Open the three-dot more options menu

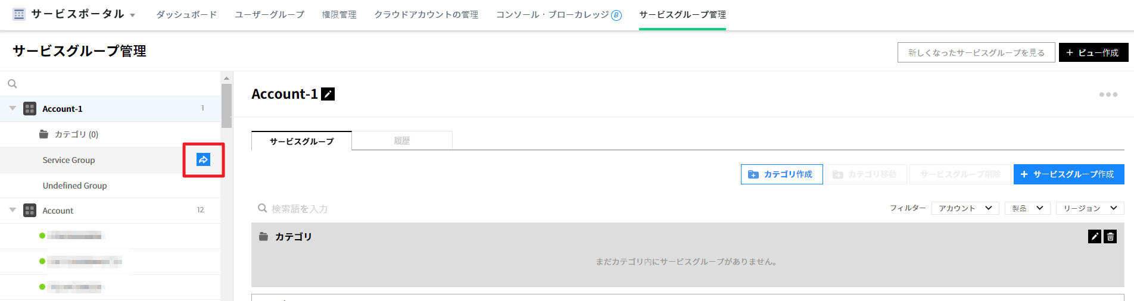pos(1108,95)
